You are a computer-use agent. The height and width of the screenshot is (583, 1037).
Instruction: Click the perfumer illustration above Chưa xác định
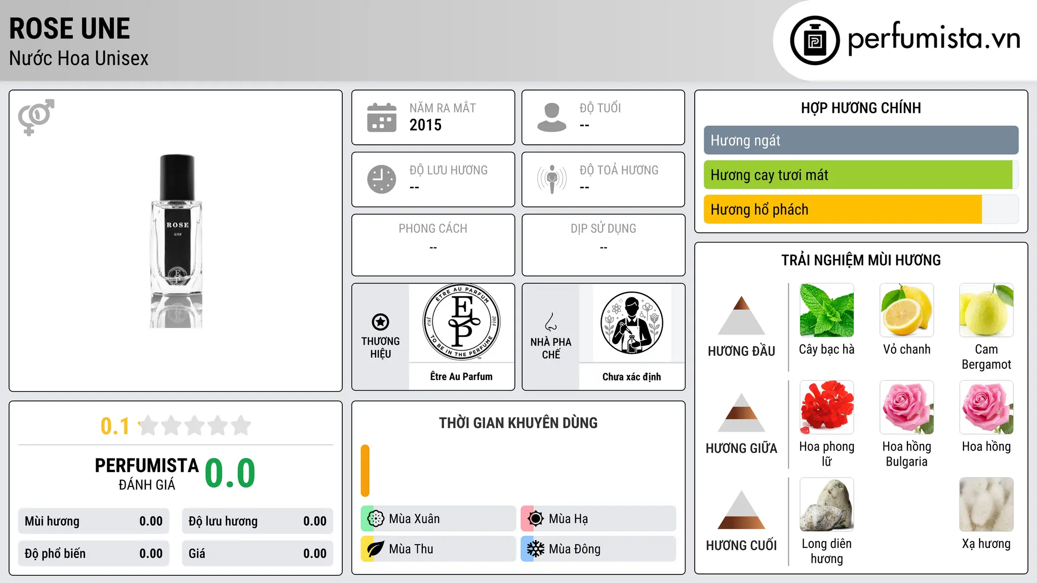coord(631,323)
